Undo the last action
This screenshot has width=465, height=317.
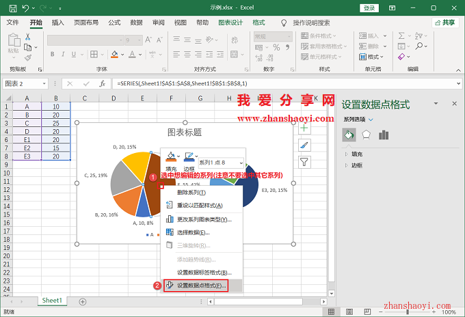coord(26,8)
